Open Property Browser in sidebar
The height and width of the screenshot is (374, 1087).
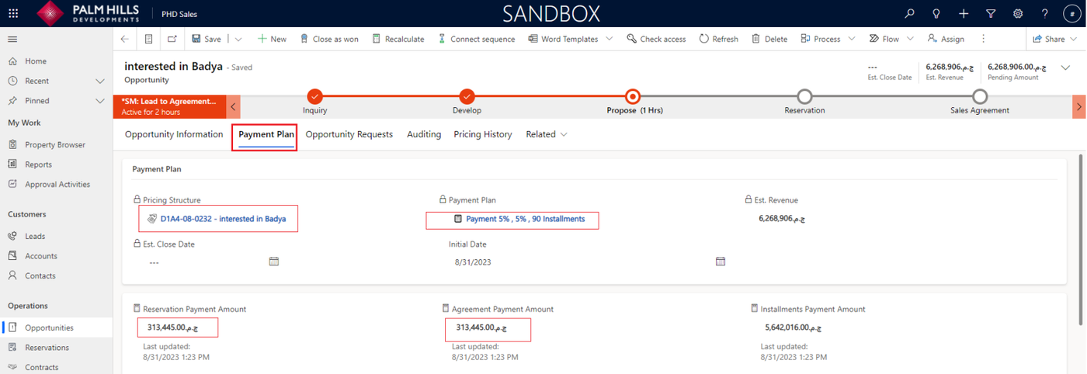coord(57,145)
